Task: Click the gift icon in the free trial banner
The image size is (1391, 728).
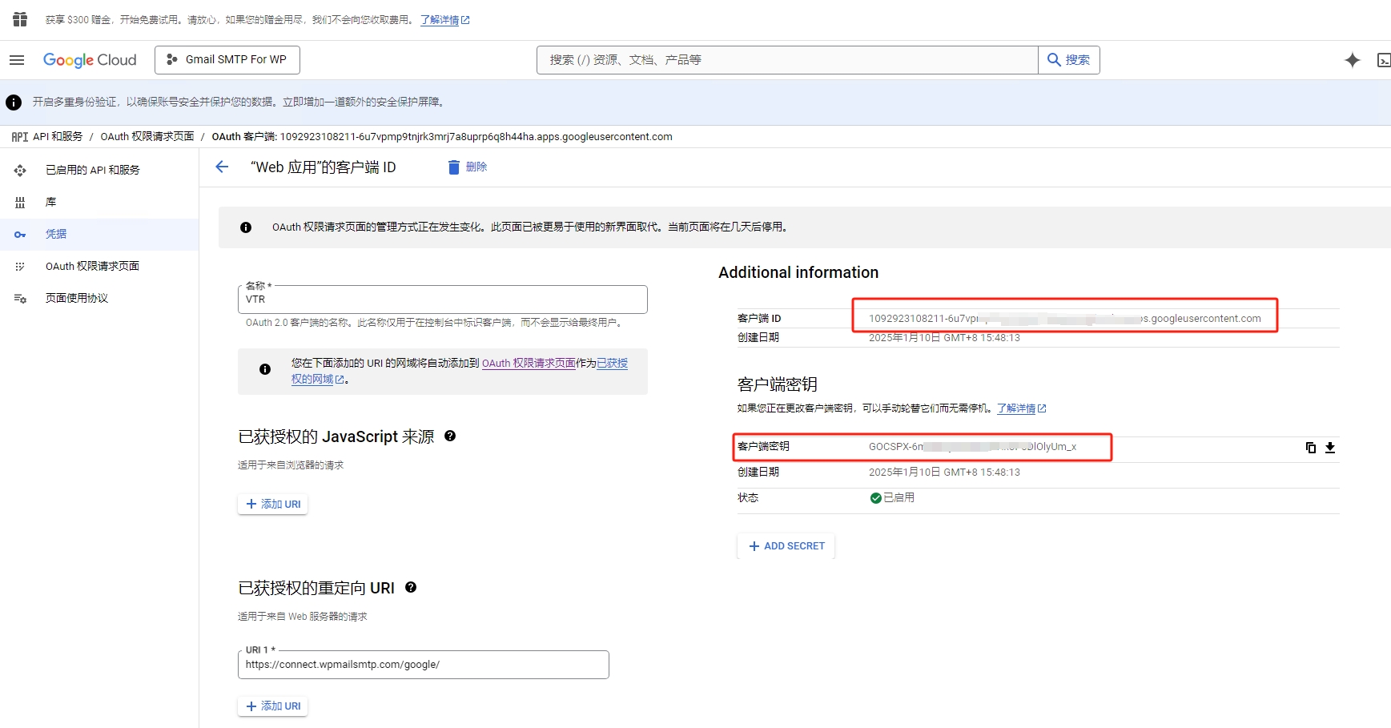Action: pyautogui.click(x=20, y=19)
